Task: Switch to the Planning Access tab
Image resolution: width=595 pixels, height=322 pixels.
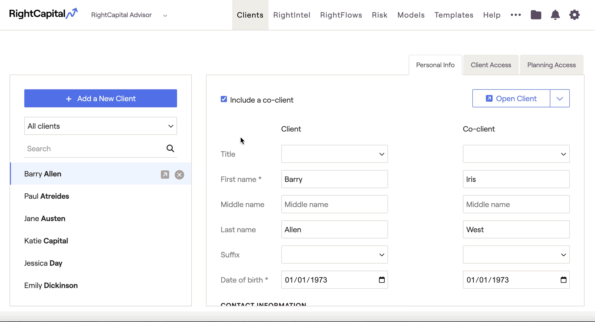Action: [x=551, y=65]
